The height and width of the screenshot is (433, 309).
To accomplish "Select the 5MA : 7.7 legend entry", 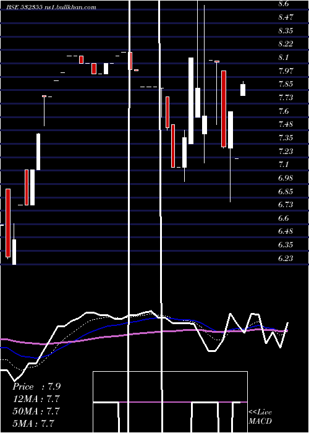I will (33, 423).
